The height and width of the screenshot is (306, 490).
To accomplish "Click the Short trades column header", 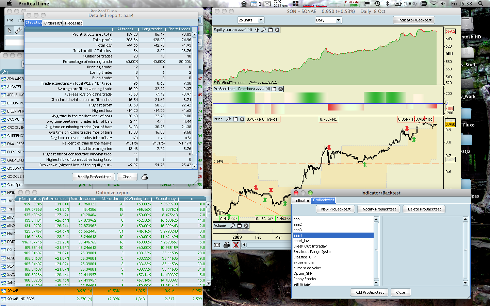I will pos(179,29).
